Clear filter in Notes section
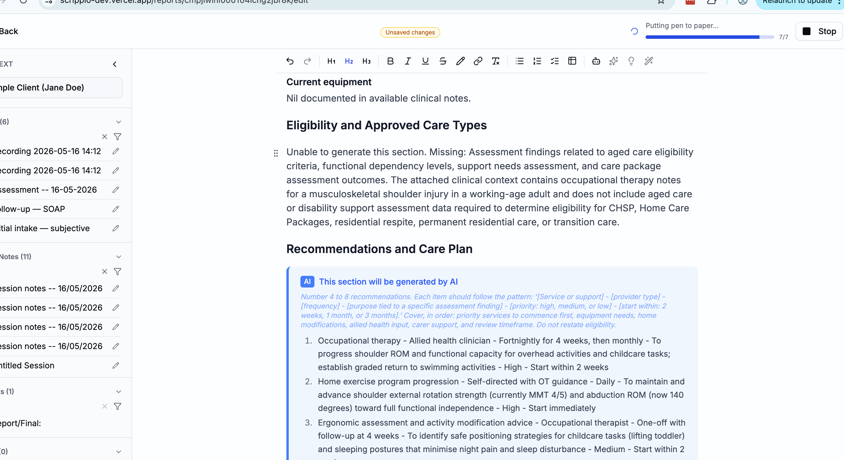The width and height of the screenshot is (844, 460). 105,271
